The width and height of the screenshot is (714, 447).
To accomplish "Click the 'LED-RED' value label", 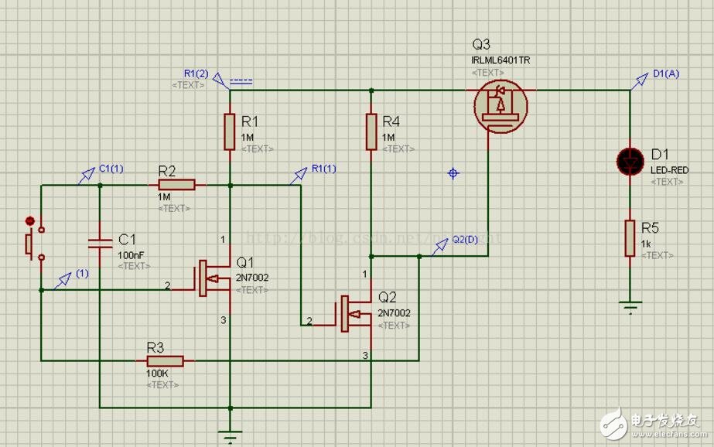I will pos(669,170).
